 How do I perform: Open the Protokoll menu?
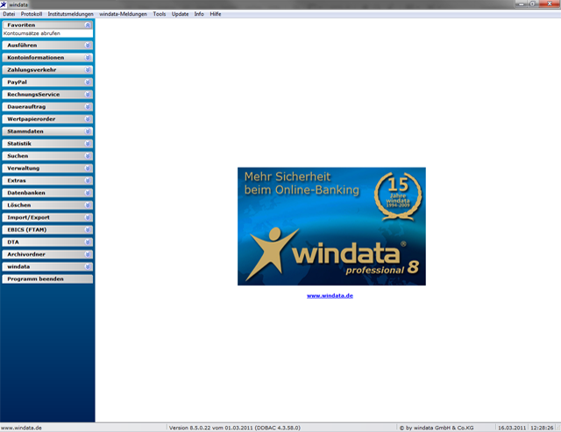pyautogui.click(x=32, y=14)
